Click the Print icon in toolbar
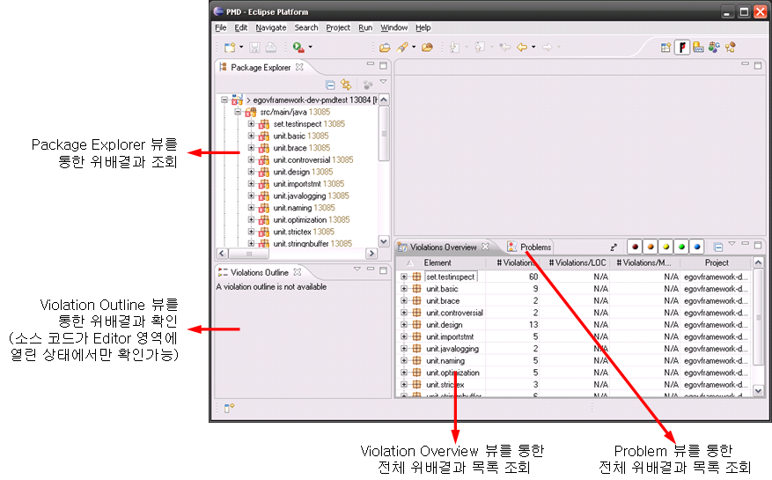 [x=271, y=48]
